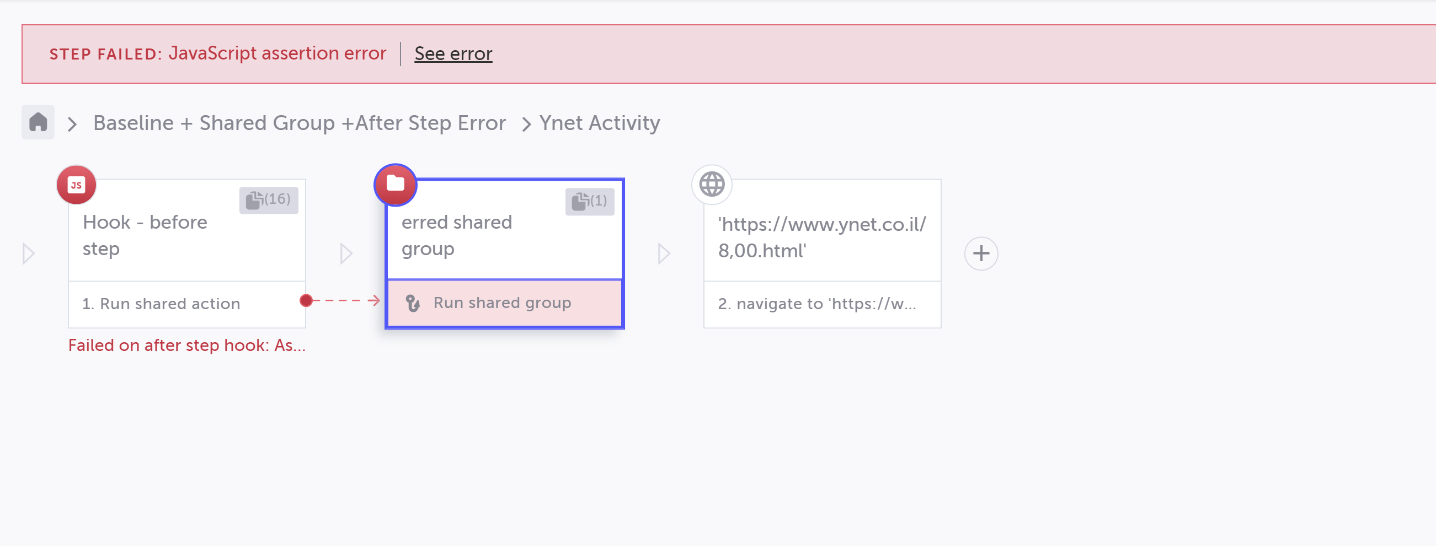Select the Run shared action row
This screenshot has height=546, width=1436.
click(x=161, y=304)
